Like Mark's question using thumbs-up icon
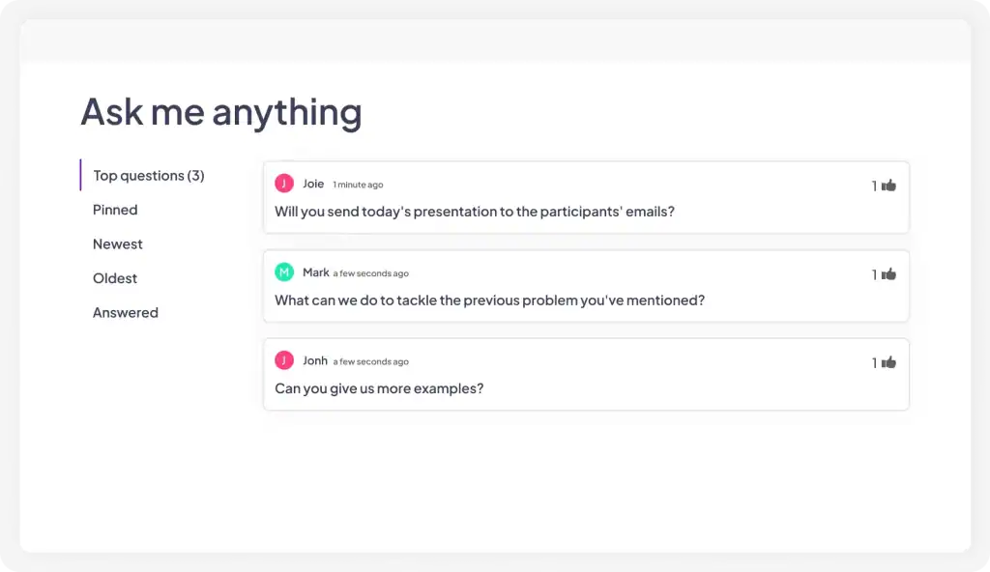 pos(888,274)
